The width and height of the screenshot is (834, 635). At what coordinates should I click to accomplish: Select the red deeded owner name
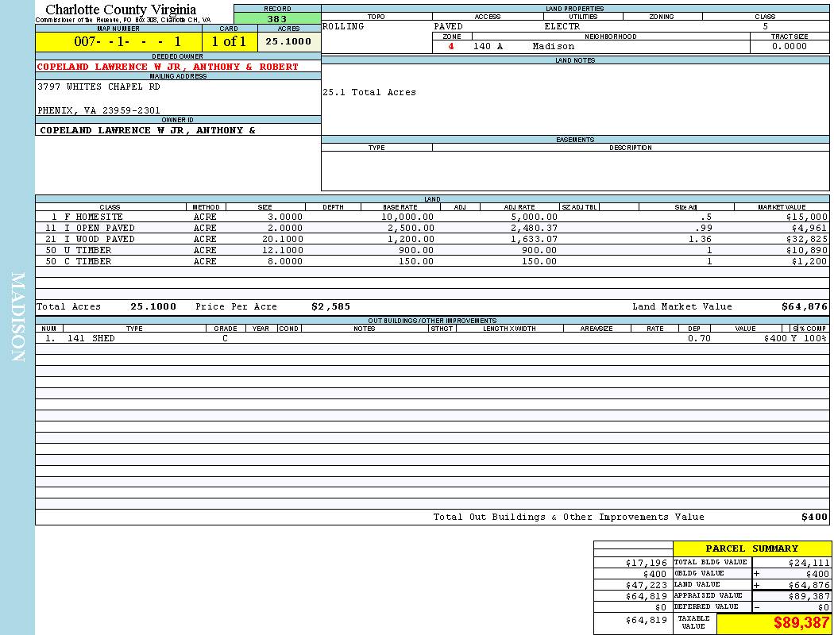[x=168, y=67]
